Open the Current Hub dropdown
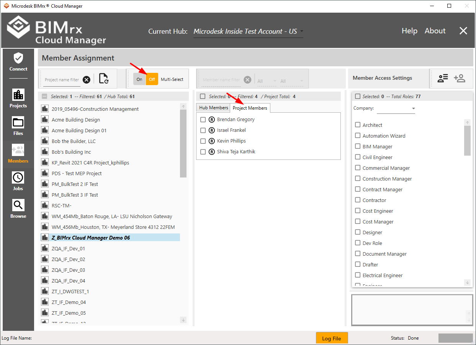476x345 pixels. 248,31
